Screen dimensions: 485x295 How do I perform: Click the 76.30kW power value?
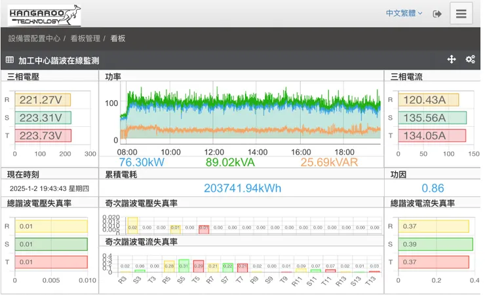[x=142, y=162]
